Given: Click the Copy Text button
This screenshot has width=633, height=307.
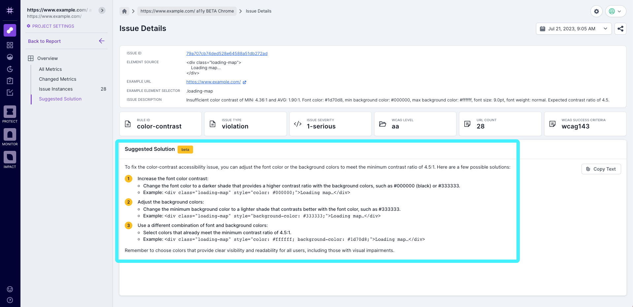Looking at the screenshot, I should (x=601, y=169).
